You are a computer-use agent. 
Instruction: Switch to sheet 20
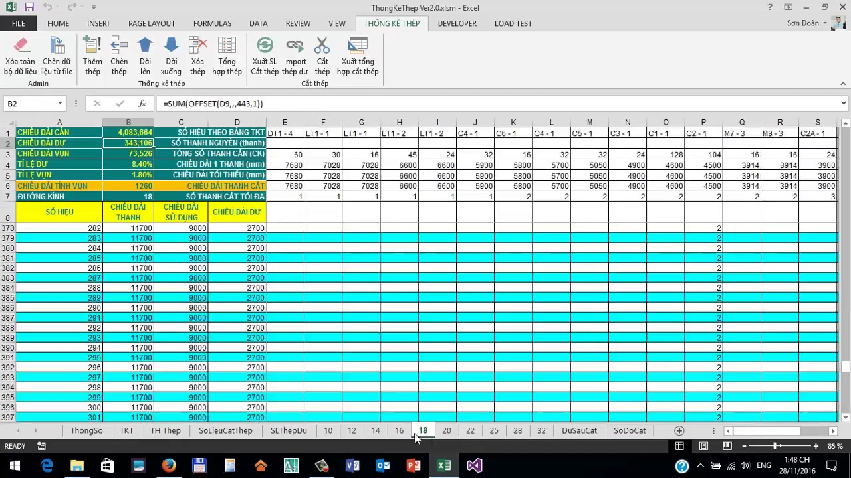pyautogui.click(x=446, y=430)
